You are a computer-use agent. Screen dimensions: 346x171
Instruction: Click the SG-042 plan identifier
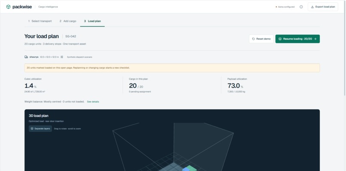click(x=70, y=36)
